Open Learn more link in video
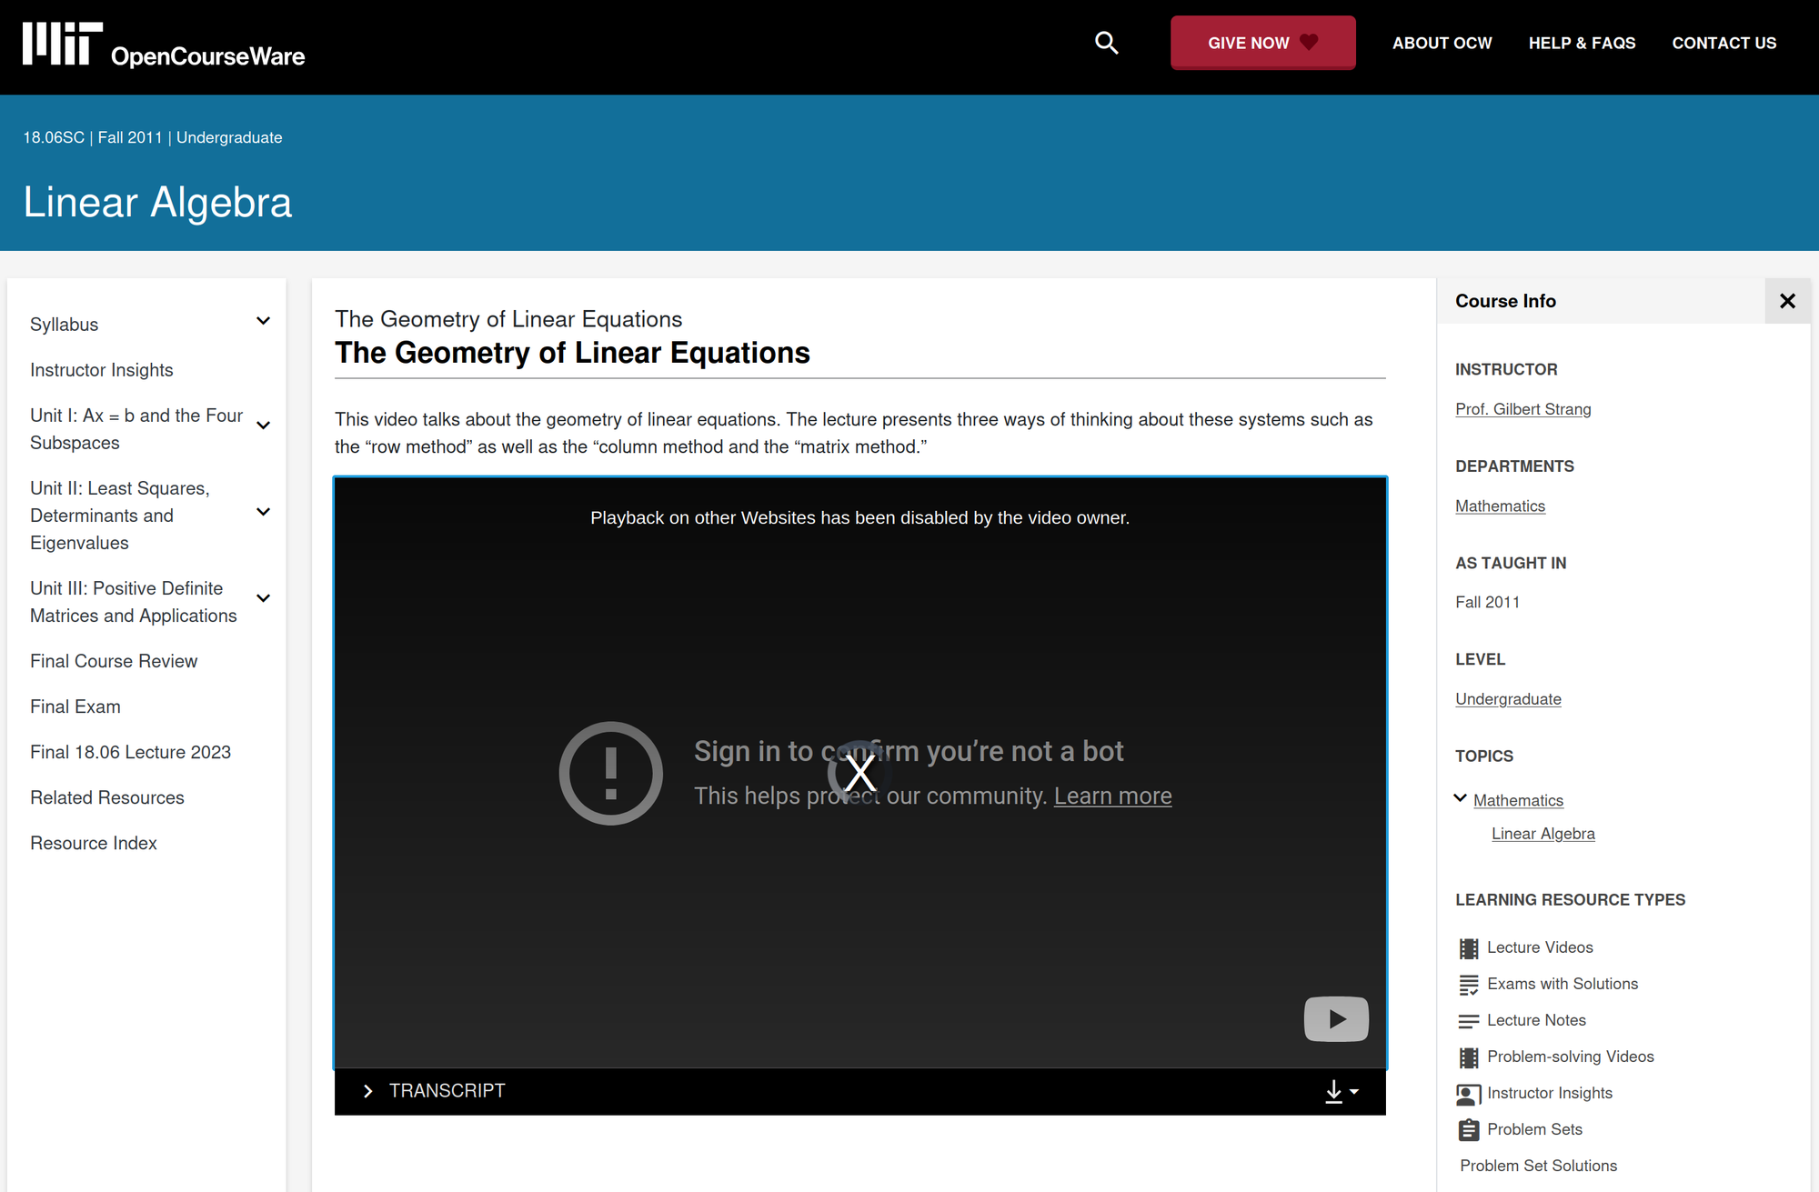Image resolution: width=1819 pixels, height=1192 pixels. pyautogui.click(x=1112, y=796)
